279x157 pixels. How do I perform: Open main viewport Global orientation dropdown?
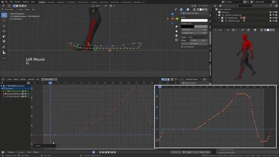(97, 6)
